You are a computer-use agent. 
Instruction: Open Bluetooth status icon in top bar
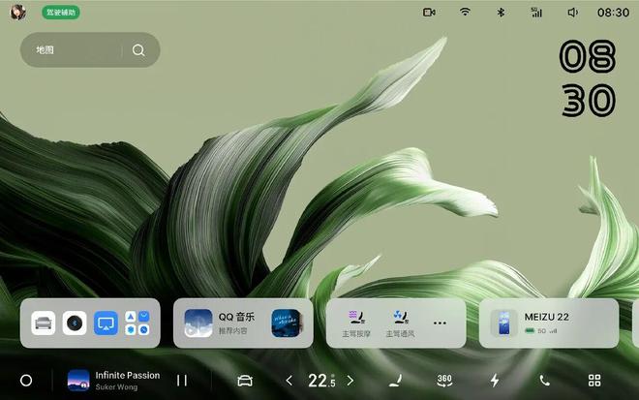[501, 13]
